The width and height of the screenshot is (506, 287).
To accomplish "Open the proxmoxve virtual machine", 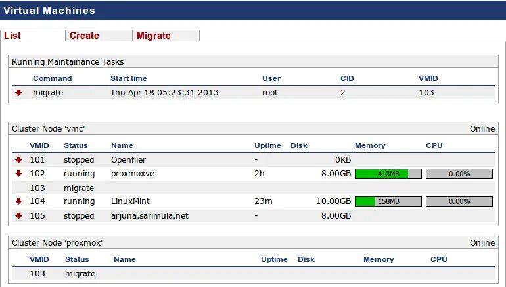I will (131, 174).
